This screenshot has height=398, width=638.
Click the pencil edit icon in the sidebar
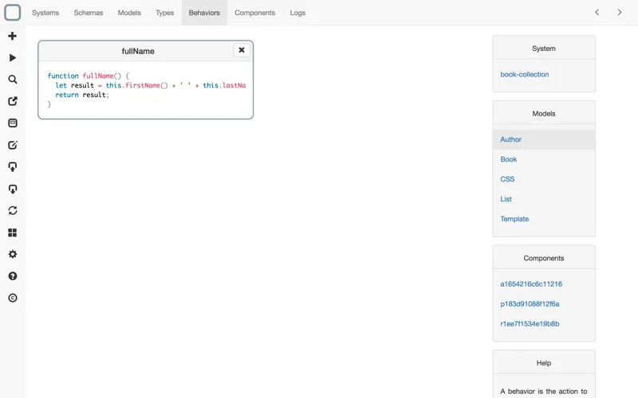[x=13, y=145]
